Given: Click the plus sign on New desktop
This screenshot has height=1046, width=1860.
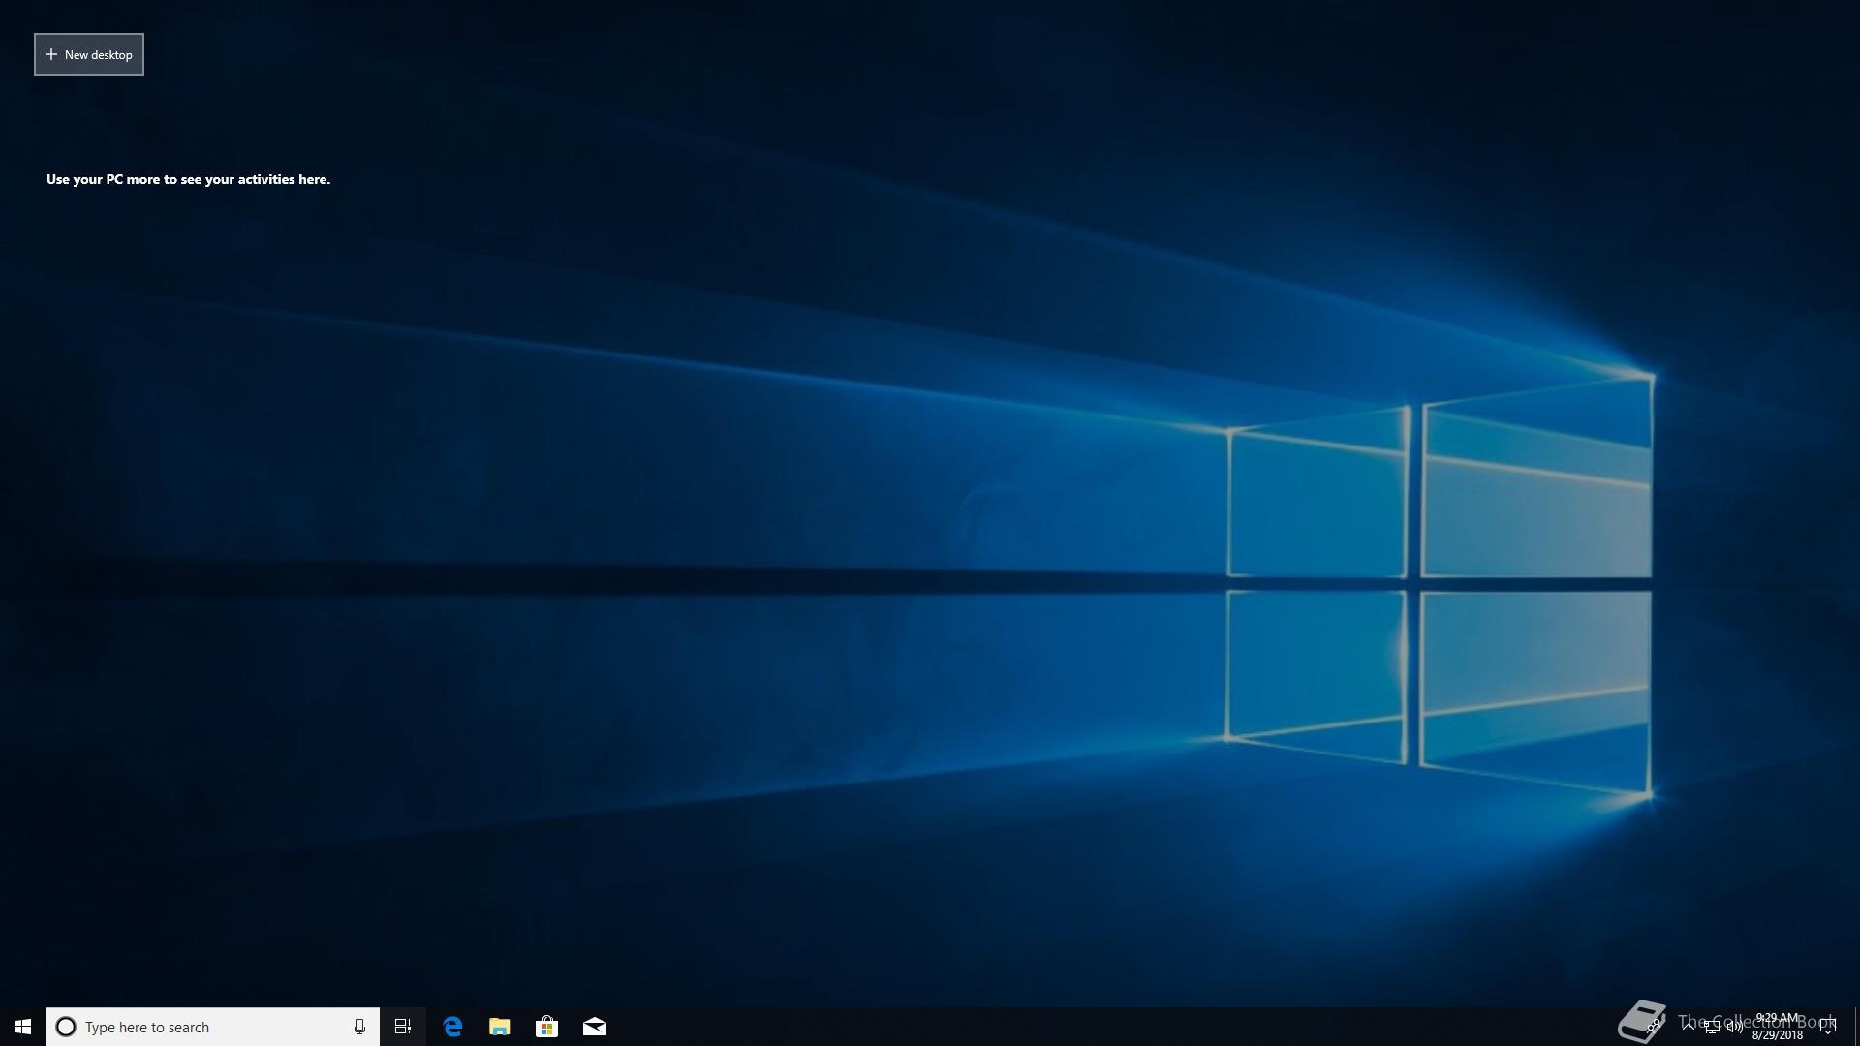Looking at the screenshot, I should pos(51,54).
